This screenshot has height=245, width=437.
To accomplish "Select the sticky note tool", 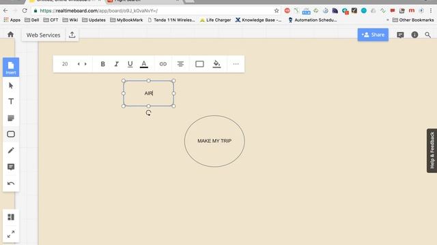I will (x=11, y=118).
